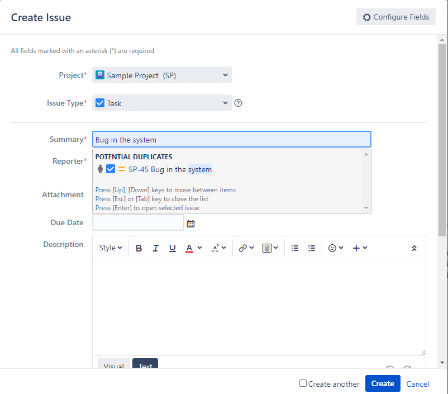Click the description resize handle corner

click(x=423, y=353)
